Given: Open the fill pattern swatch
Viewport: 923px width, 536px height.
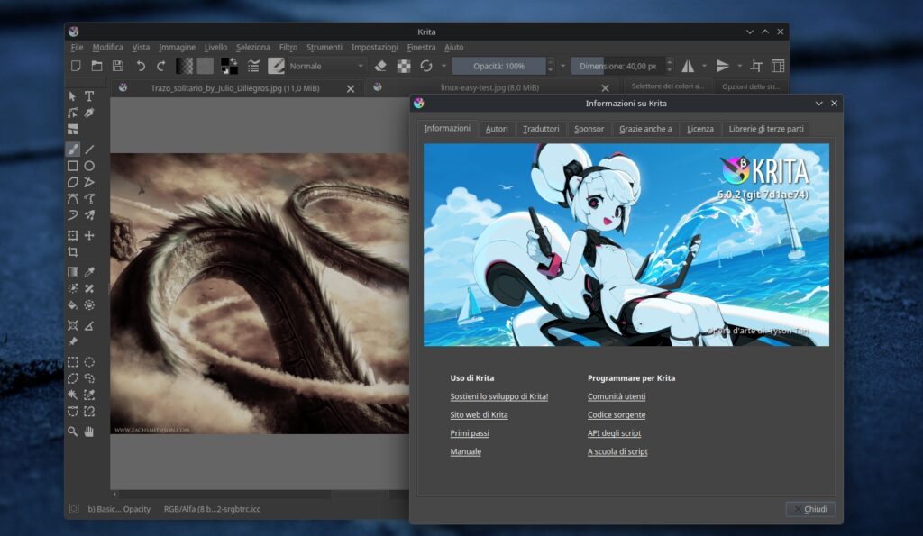Looking at the screenshot, I should pyautogui.click(x=205, y=66).
